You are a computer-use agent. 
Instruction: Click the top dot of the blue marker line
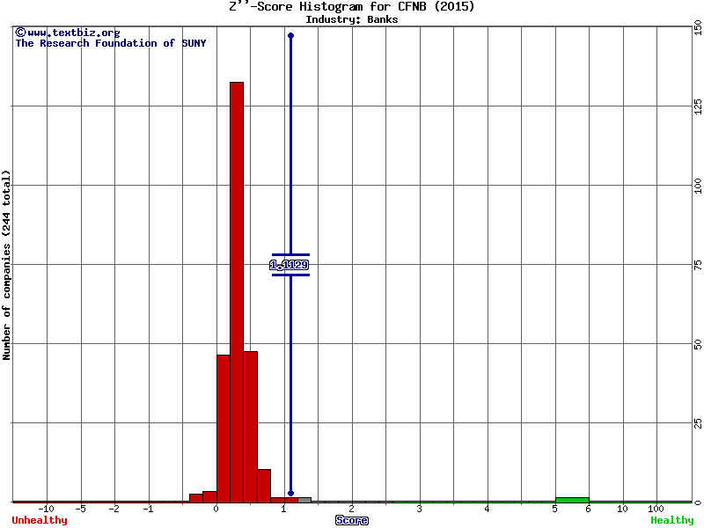click(x=290, y=35)
